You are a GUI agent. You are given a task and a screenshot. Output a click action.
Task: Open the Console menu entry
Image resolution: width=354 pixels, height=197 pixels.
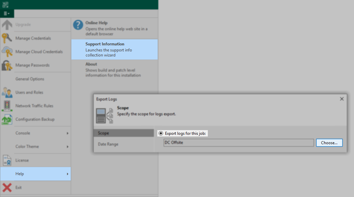[35, 133]
